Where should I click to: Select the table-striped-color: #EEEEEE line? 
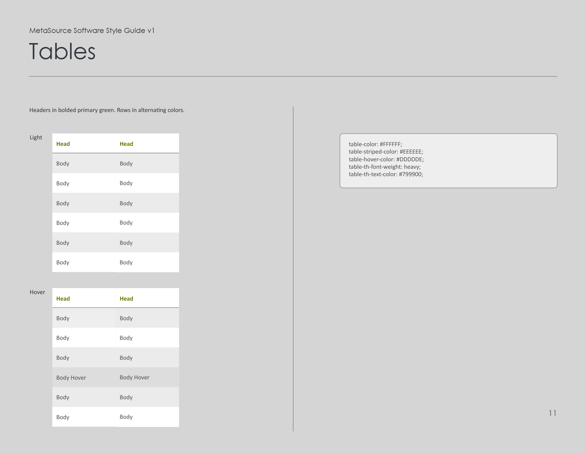coord(386,151)
